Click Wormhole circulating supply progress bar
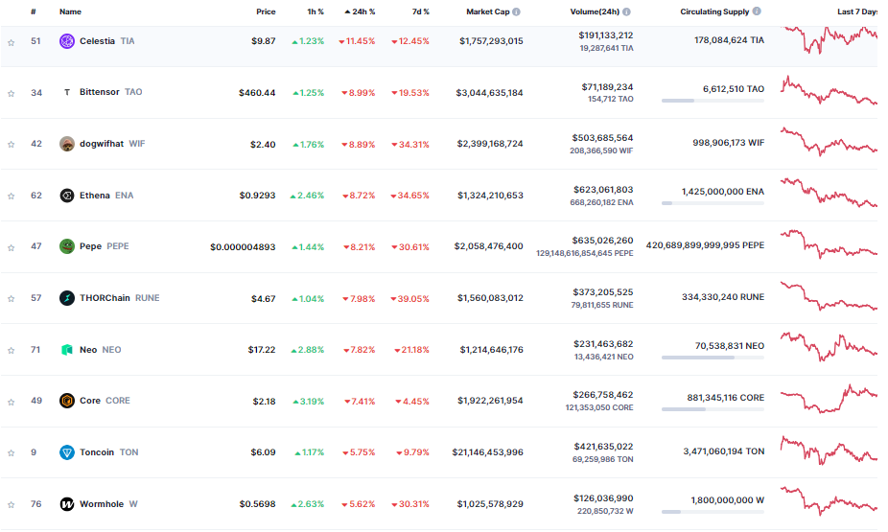888x532 pixels. pyautogui.click(x=713, y=512)
